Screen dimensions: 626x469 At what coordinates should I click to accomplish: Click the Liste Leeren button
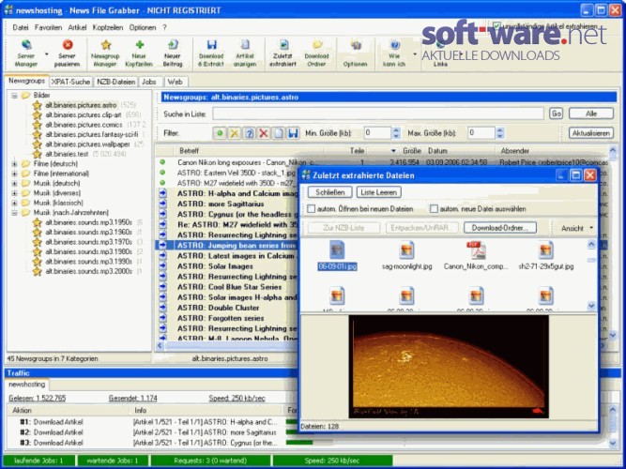pos(378,192)
